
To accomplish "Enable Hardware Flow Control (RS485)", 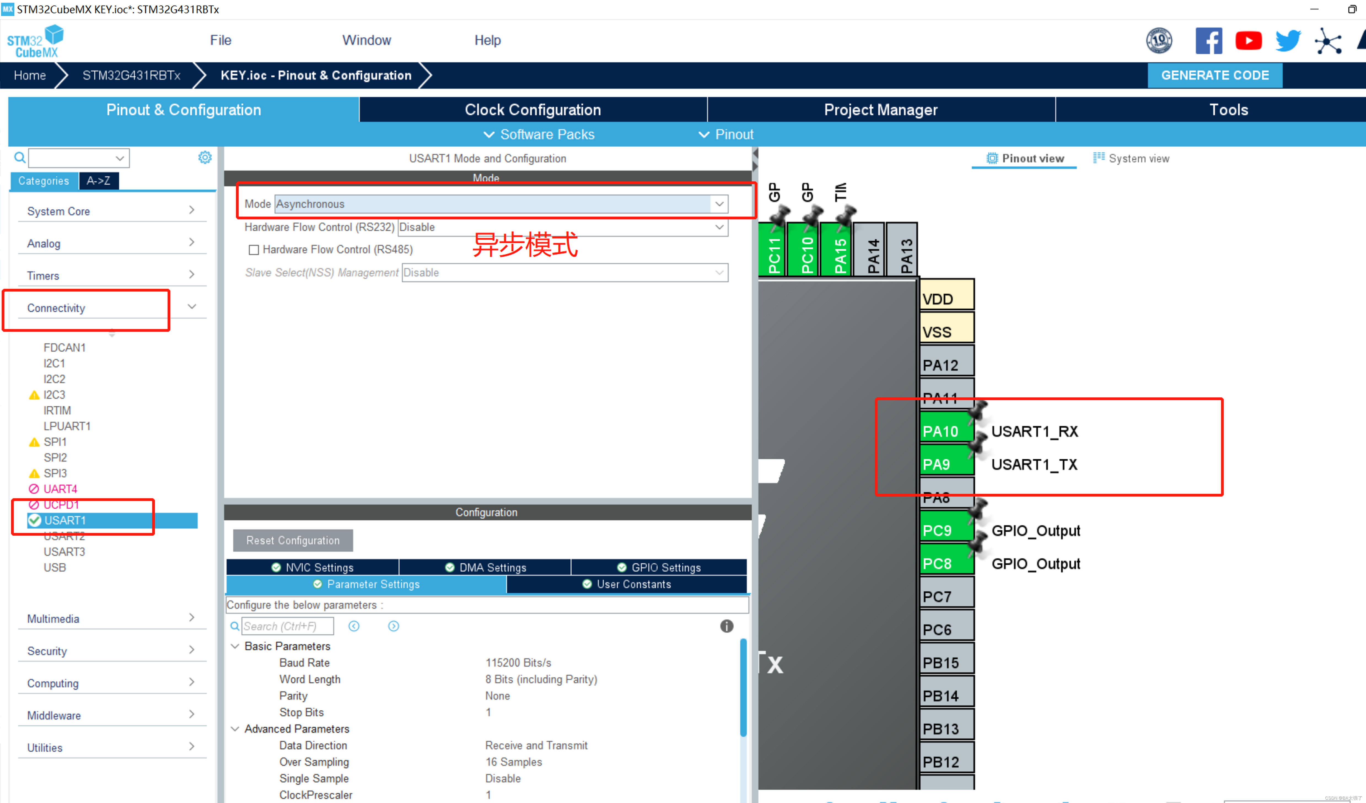I will (x=254, y=249).
